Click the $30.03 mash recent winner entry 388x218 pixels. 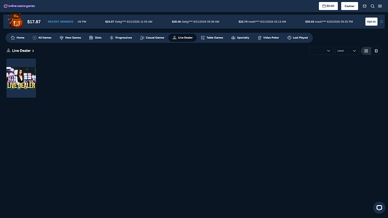coord(329,22)
